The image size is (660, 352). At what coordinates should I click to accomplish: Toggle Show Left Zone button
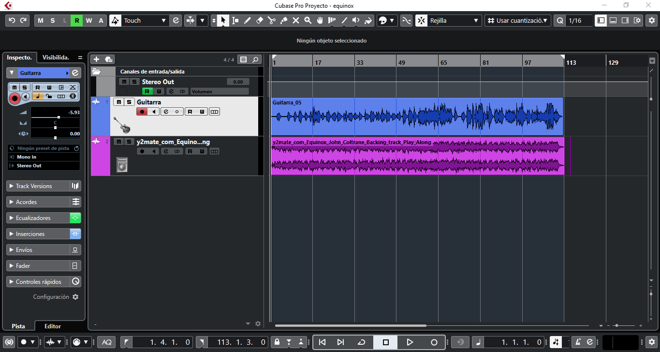click(x=601, y=20)
